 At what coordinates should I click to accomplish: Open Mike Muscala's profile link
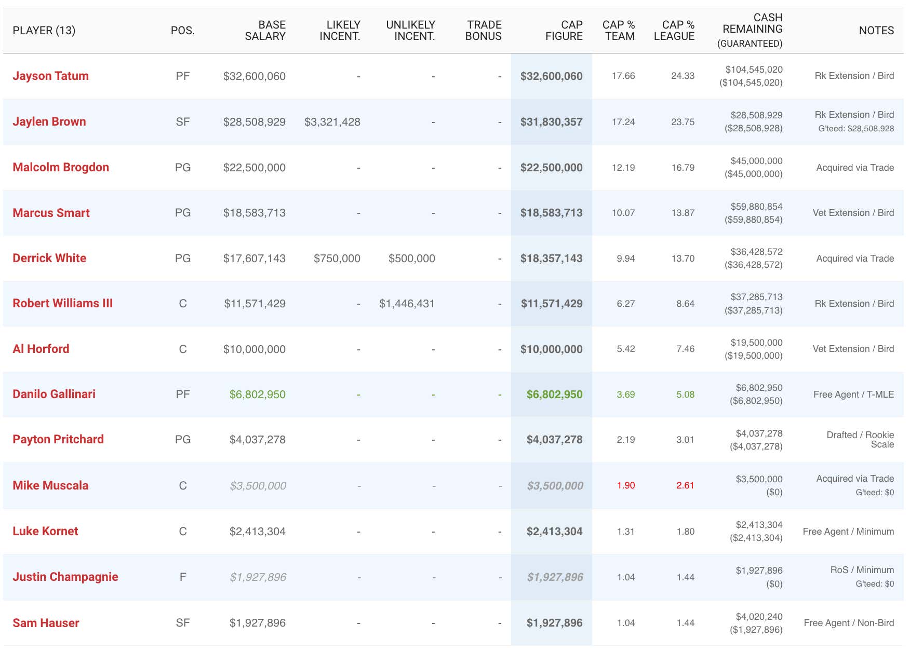[x=50, y=485]
